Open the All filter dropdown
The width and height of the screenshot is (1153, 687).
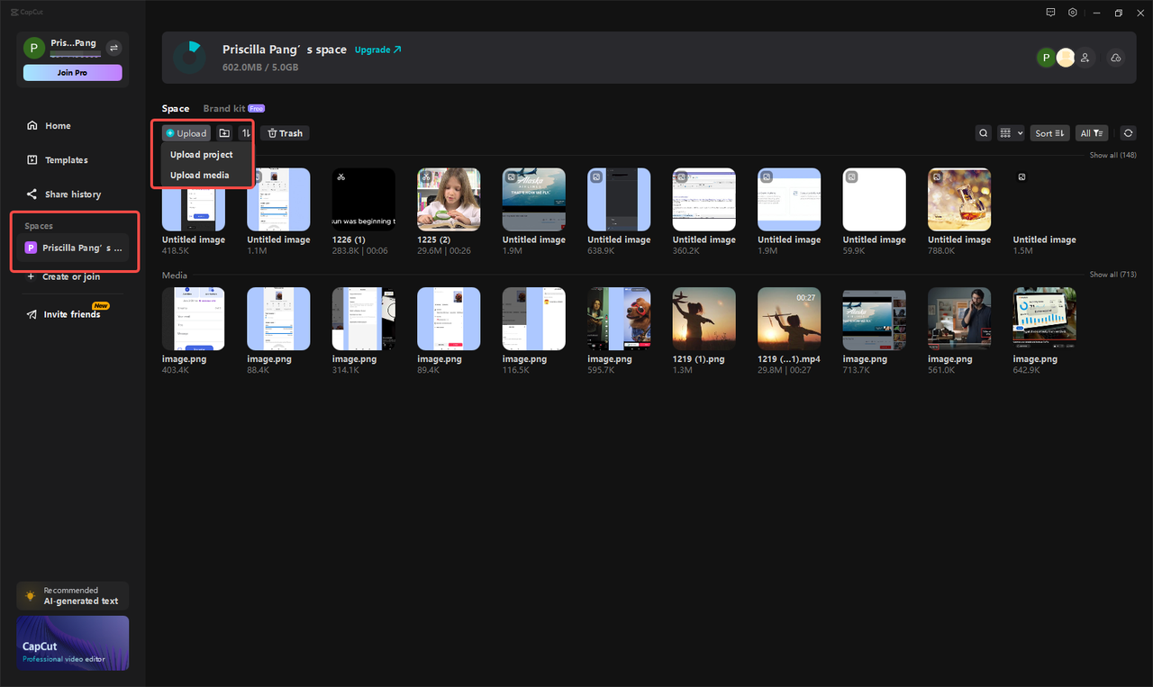pyautogui.click(x=1091, y=132)
